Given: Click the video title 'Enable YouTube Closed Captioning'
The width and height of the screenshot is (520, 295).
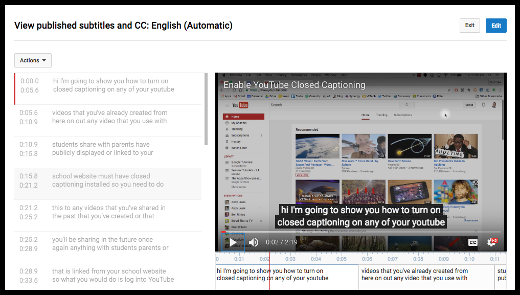Looking at the screenshot, I should (294, 85).
